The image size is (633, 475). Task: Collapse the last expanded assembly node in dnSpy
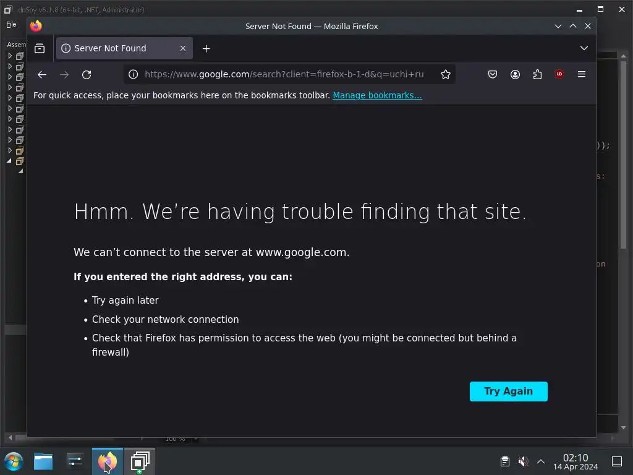click(9, 161)
